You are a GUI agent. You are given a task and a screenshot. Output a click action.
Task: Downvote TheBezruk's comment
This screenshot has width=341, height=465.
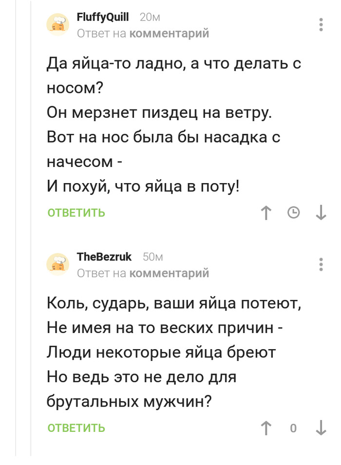point(321,428)
